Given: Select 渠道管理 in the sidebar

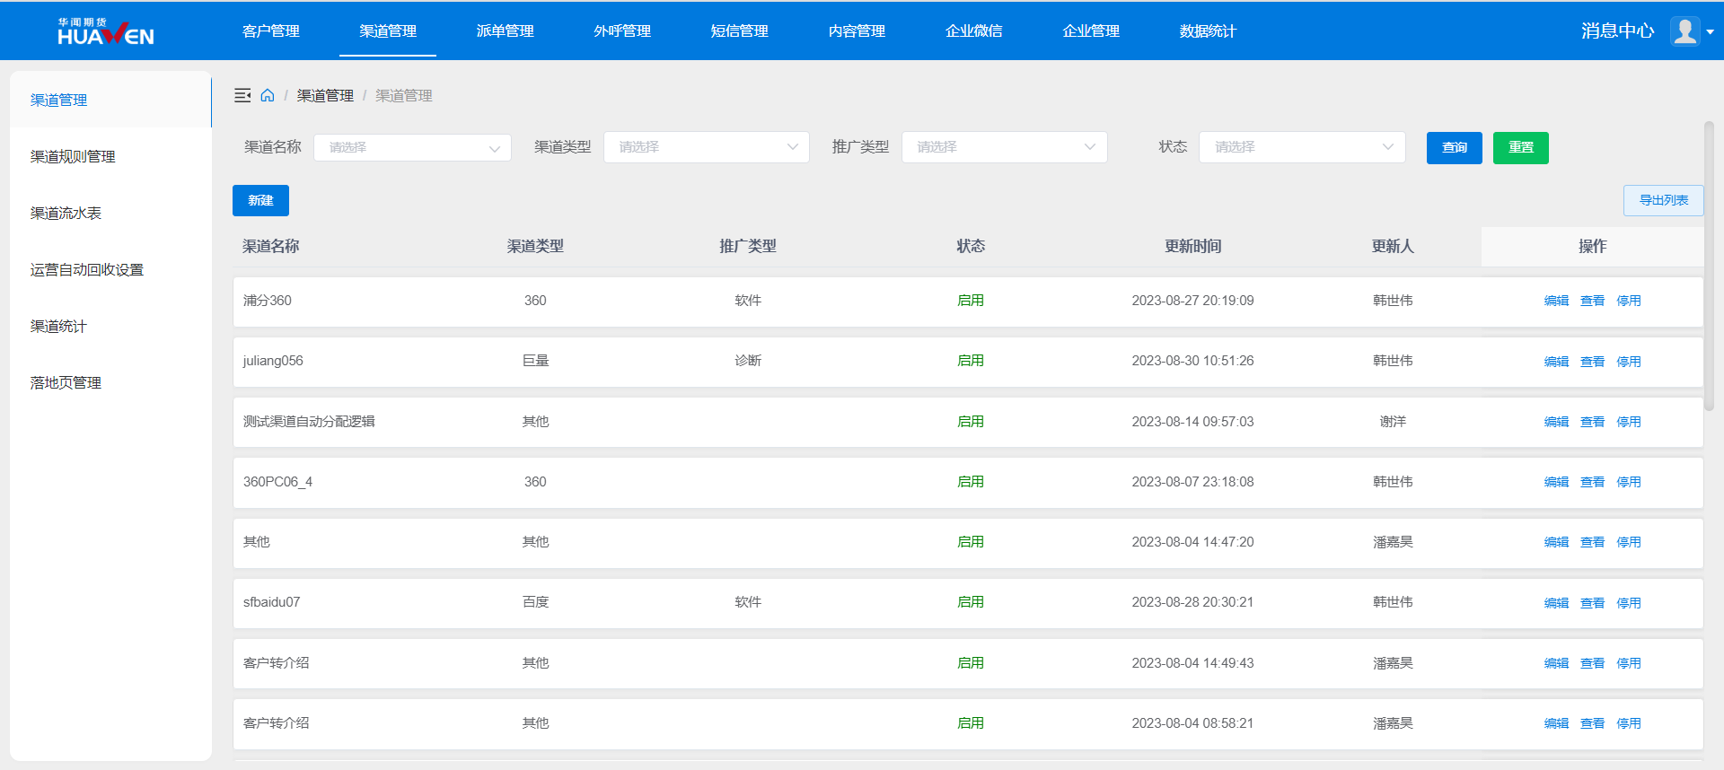Looking at the screenshot, I should pyautogui.click(x=110, y=100).
